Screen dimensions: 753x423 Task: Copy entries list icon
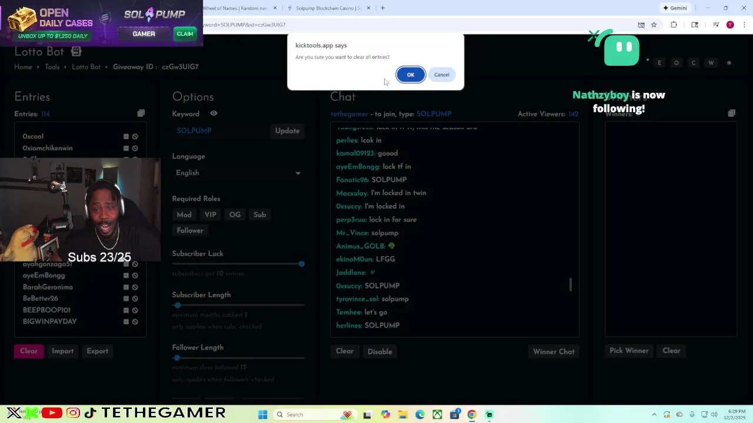click(141, 113)
